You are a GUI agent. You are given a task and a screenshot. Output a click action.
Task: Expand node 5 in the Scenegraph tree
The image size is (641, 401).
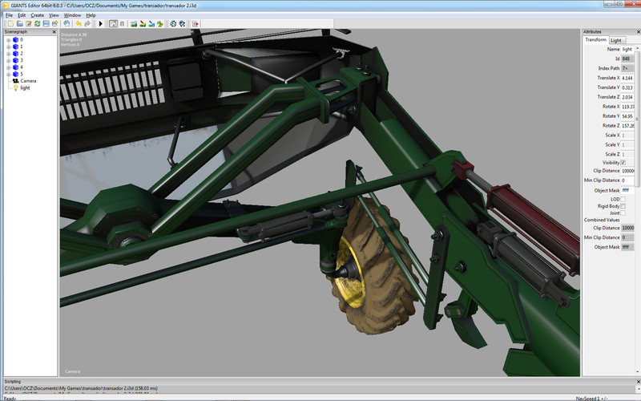[7, 74]
